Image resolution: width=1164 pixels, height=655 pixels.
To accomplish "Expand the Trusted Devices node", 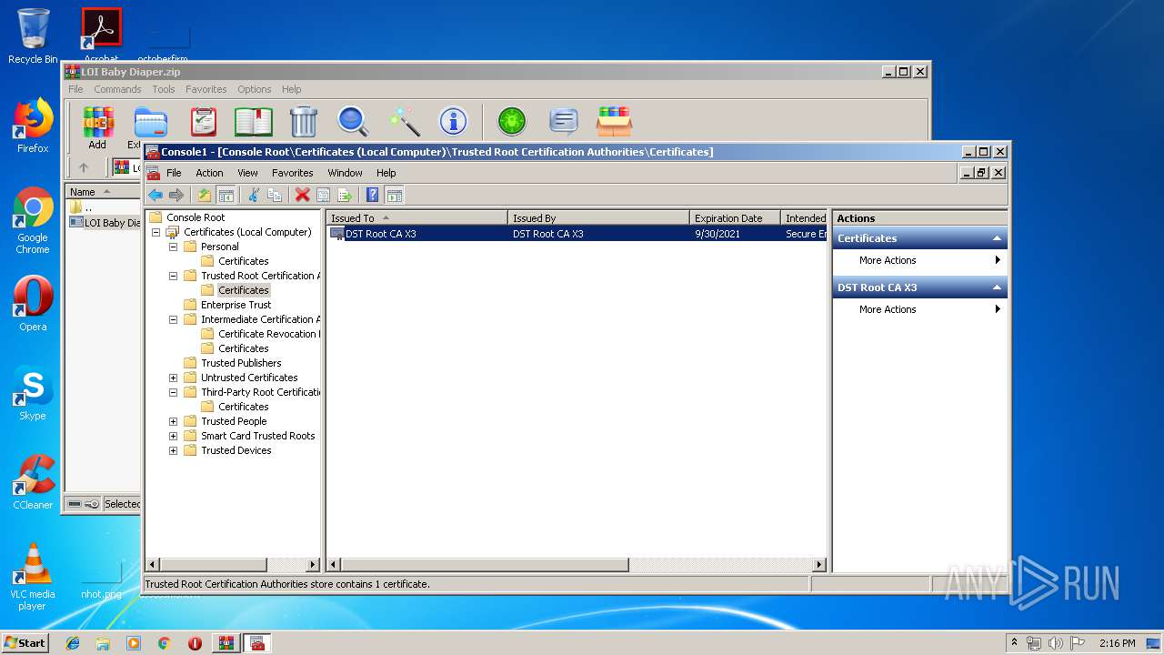I will click(x=173, y=450).
